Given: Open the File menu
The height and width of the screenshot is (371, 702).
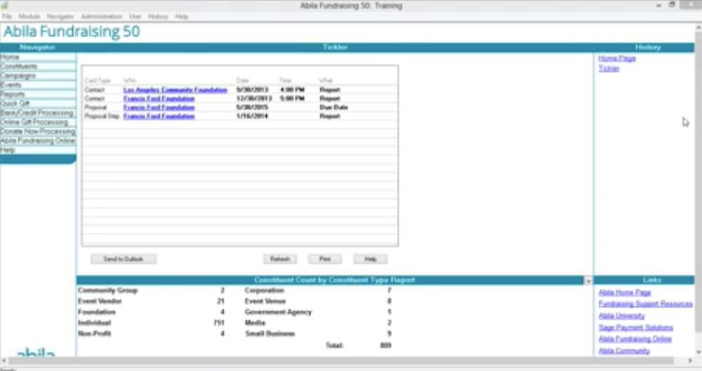Looking at the screenshot, I should point(7,17).
